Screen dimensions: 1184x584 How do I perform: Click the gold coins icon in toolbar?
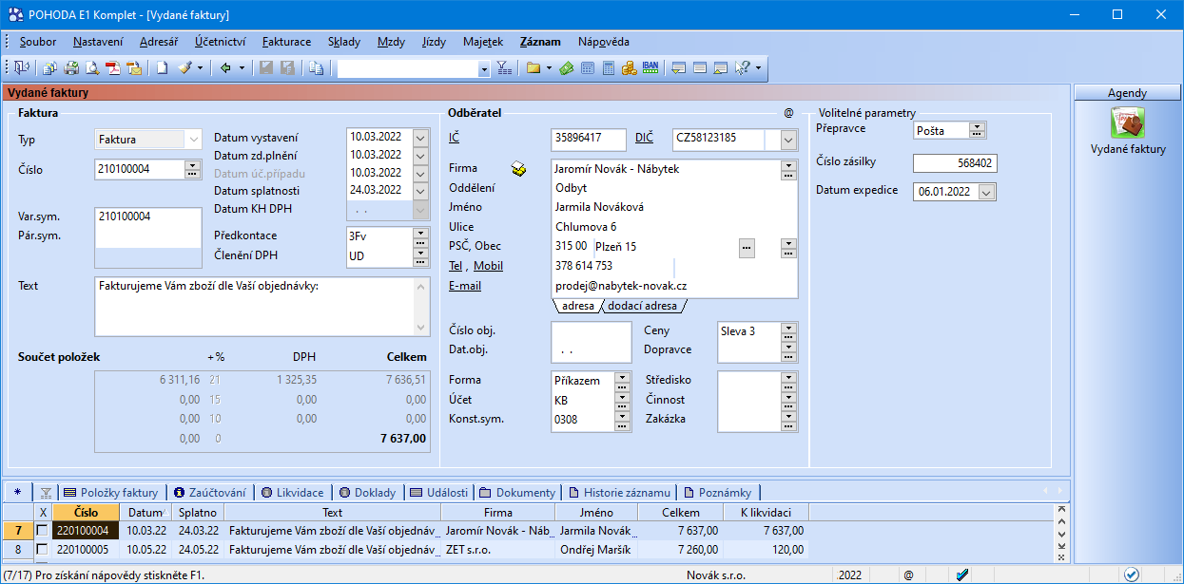(x=630, y=67)
